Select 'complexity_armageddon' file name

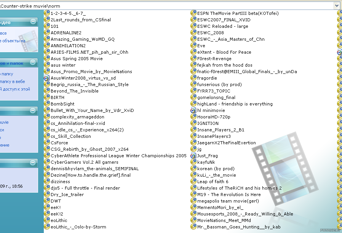click(77, 117)
